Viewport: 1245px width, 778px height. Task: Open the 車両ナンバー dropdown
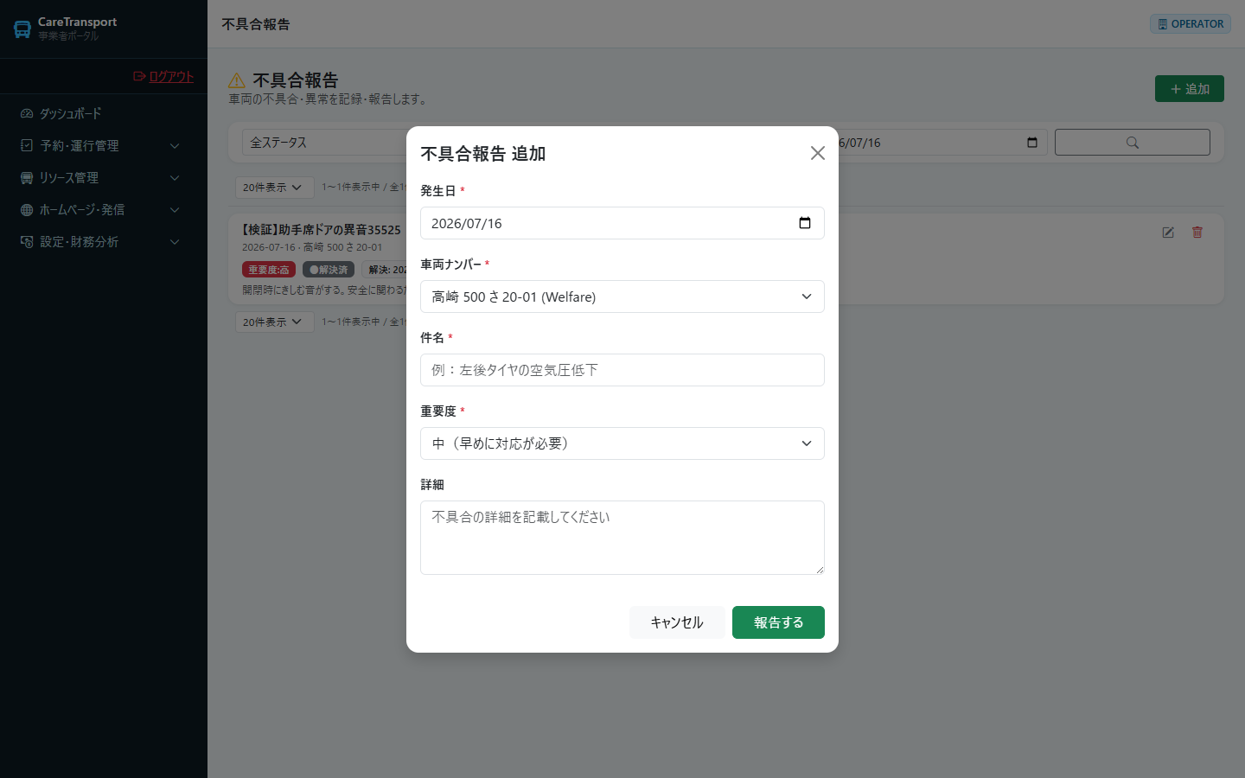(x=622, y=297)
